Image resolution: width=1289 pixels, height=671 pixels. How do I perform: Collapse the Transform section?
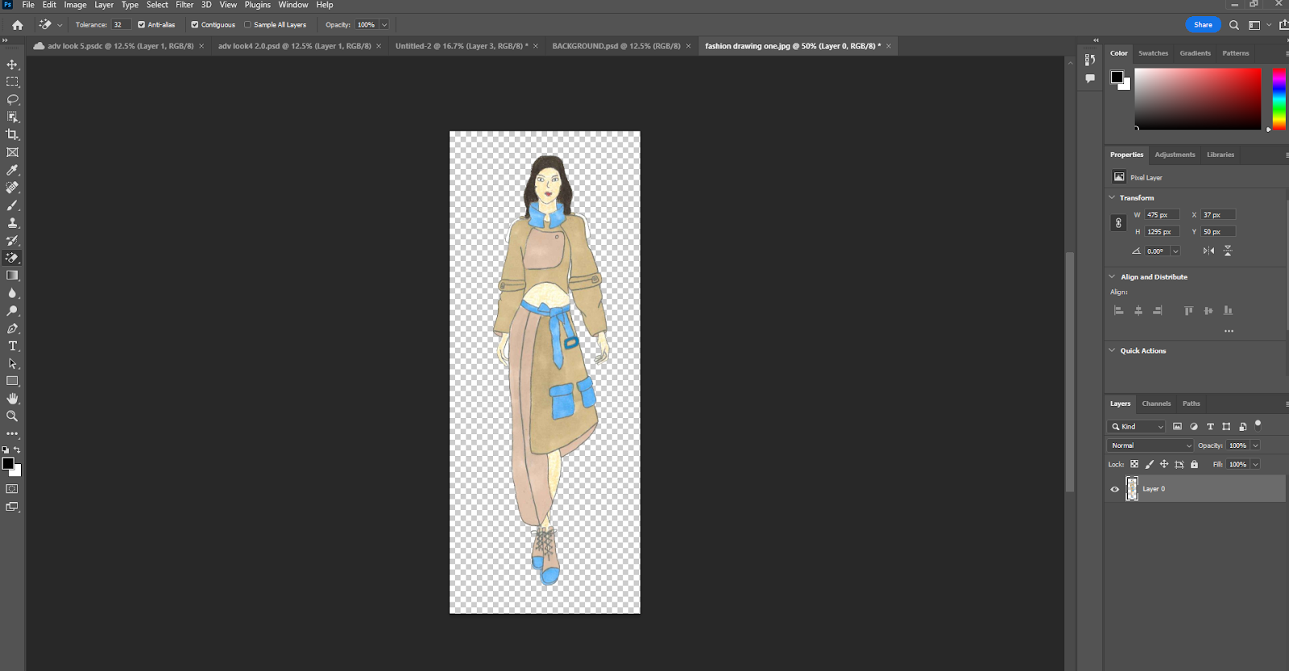tap(1112, 197)
